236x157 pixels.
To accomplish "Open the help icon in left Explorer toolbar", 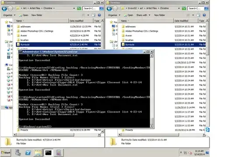I will [99, 15].
